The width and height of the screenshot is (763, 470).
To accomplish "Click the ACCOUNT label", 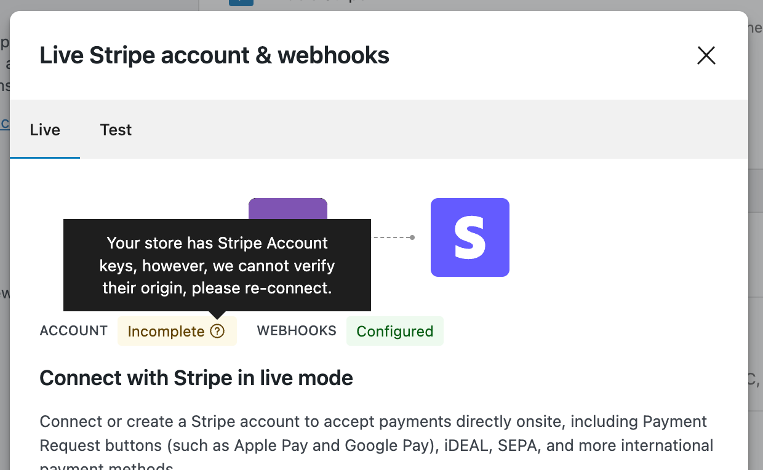I will pos(73,331).
